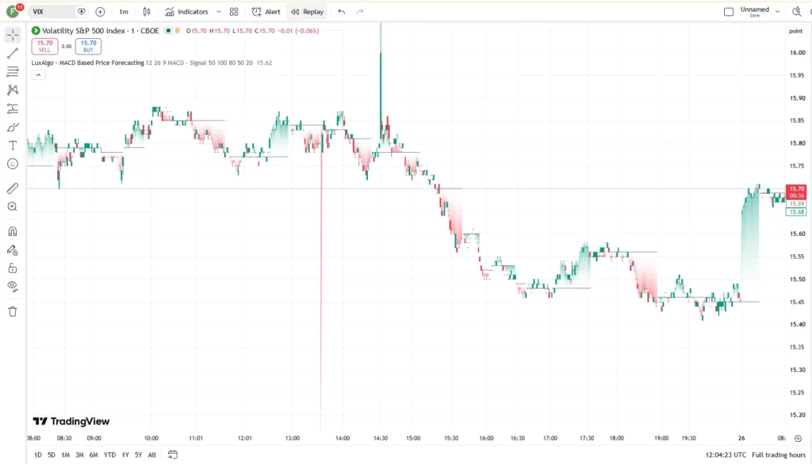Open the LuxAlgo MACD indicator legend
Screen dimensions: 812x464
pos(87,63)
